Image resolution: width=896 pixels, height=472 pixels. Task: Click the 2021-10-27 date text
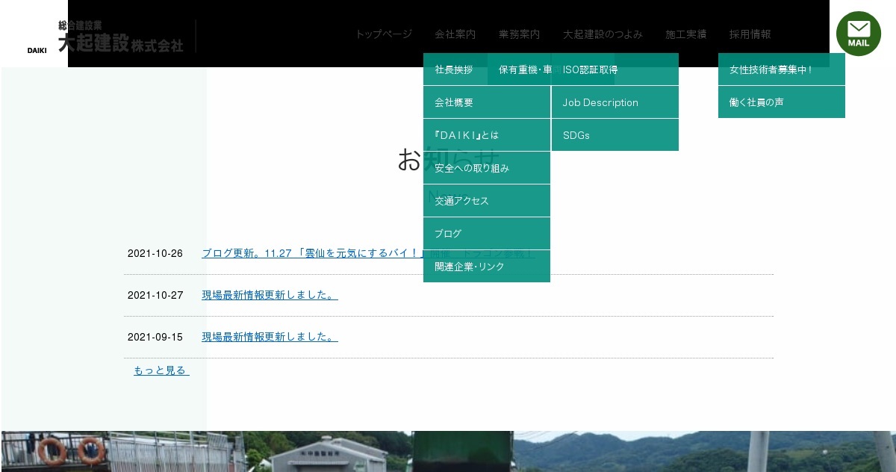tap(155, 295)
